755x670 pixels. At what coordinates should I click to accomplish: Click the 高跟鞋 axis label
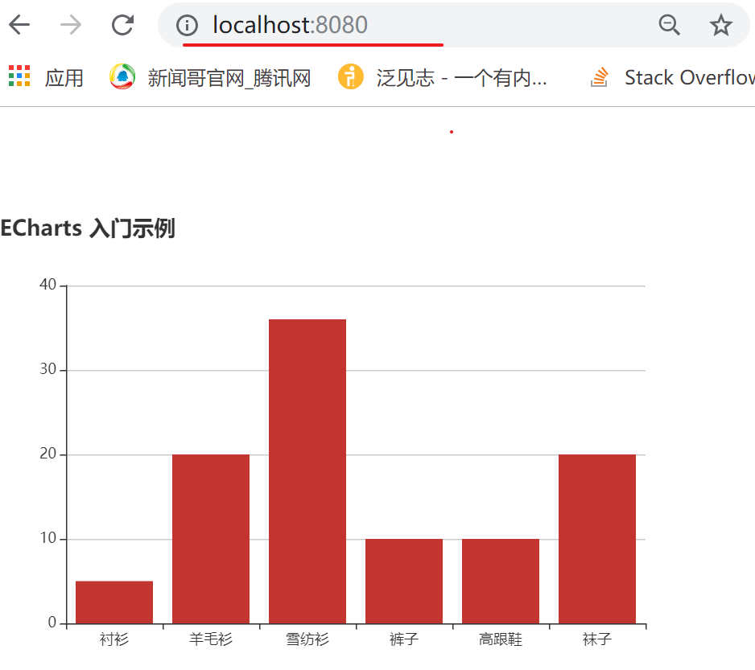point(499,639)
